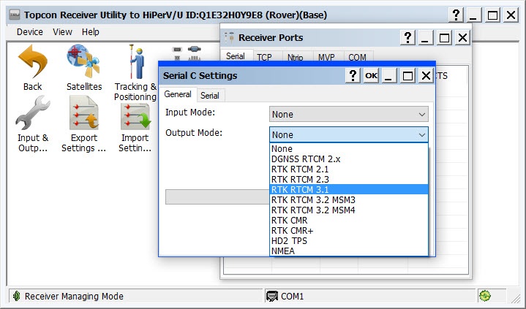The width and height of the screenshot is (526, 309).
Task: Click the green status icon in status bar
Action: point(484,296)
